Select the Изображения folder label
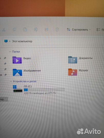104x138 pixels. [x=32, y=71]
